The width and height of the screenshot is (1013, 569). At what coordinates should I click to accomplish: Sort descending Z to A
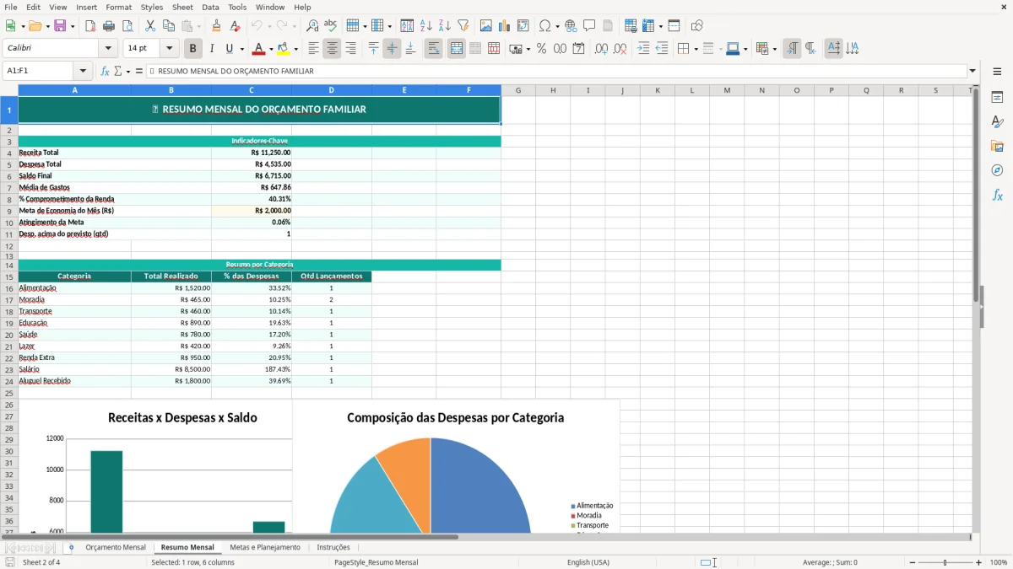(x=444, y=26)
